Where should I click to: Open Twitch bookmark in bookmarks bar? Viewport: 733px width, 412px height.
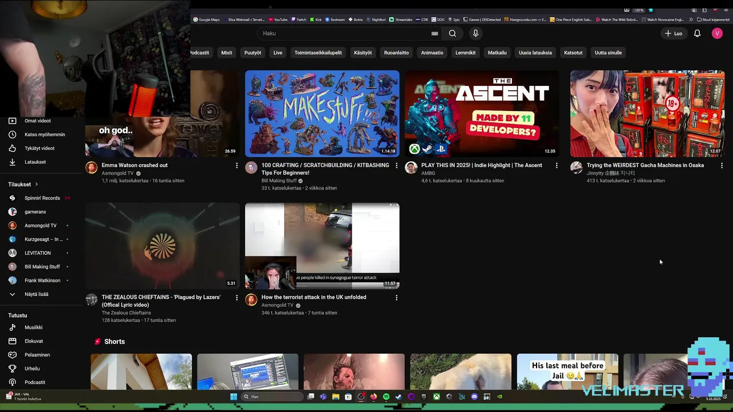[298, 19]
